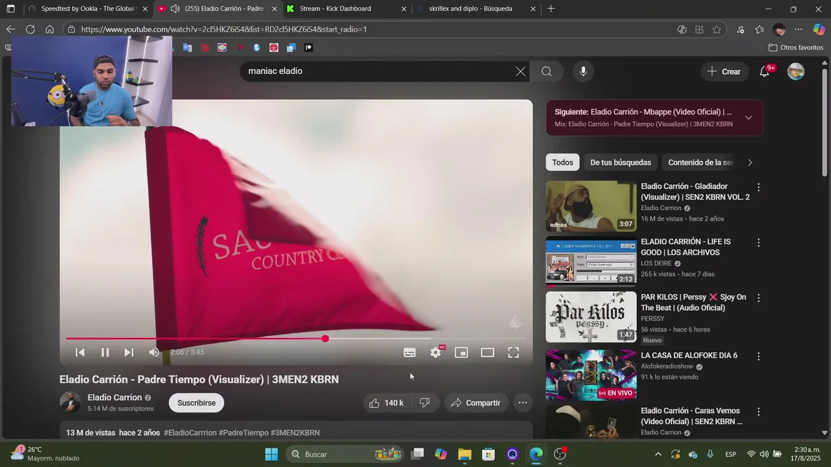831x467 pixels.
Task: Open OBS Studio from the taskbar
Action: tap(560, 454)
